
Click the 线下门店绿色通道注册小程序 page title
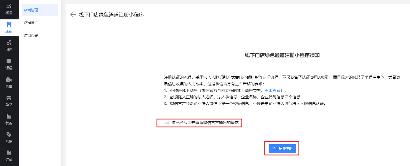click(111, 15)
